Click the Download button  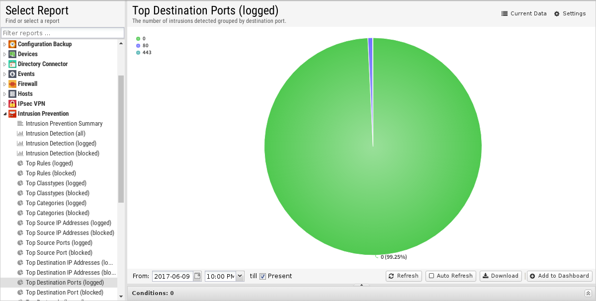tap(501, 276)
